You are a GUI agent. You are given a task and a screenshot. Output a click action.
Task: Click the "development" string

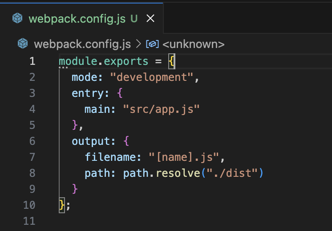point(152,77)
